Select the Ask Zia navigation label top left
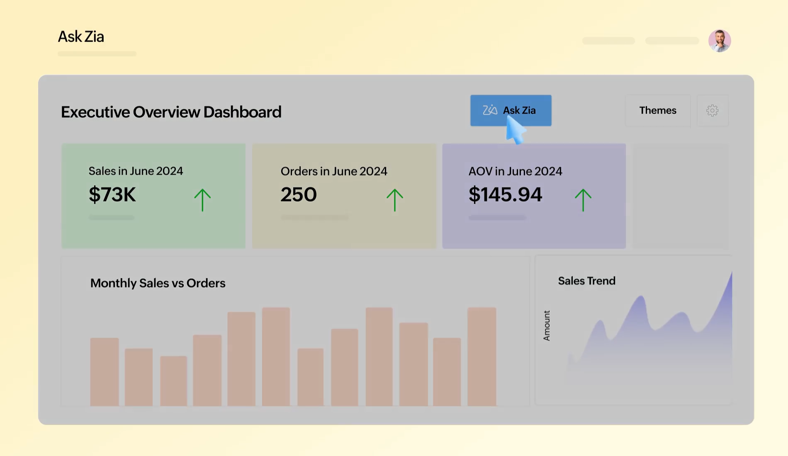The width and height of the screenshot is (788, 456). click(x=81, y=36)
